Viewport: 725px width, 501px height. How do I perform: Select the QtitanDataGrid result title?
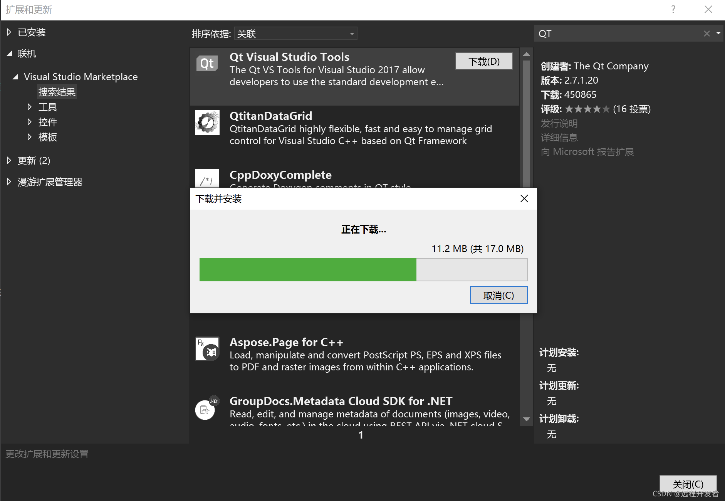(271, 116)
